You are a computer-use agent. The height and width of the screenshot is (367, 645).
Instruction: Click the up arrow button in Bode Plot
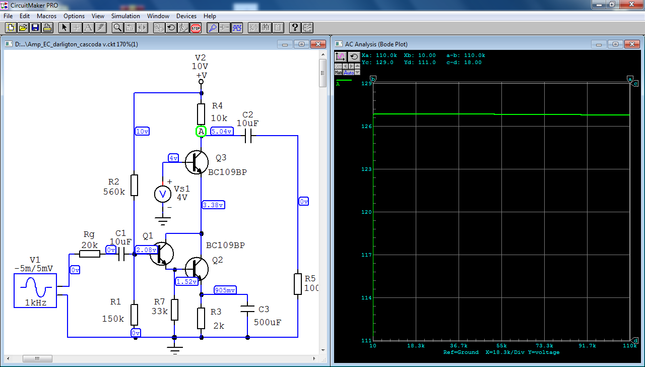pyautogui.click(x=357, y=66)
